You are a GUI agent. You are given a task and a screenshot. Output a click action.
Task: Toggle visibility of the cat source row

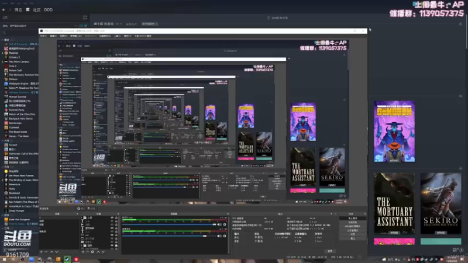coord(112,235)
